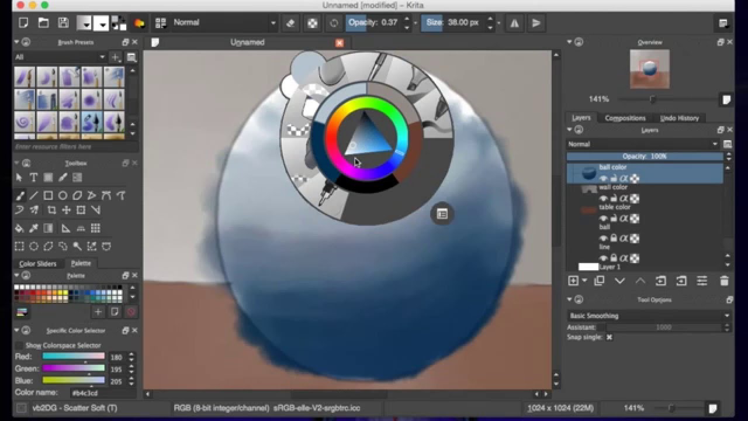Open the fill pattern picker dropdown
Viewport: 748px width, 421px height.
[102, 23]
